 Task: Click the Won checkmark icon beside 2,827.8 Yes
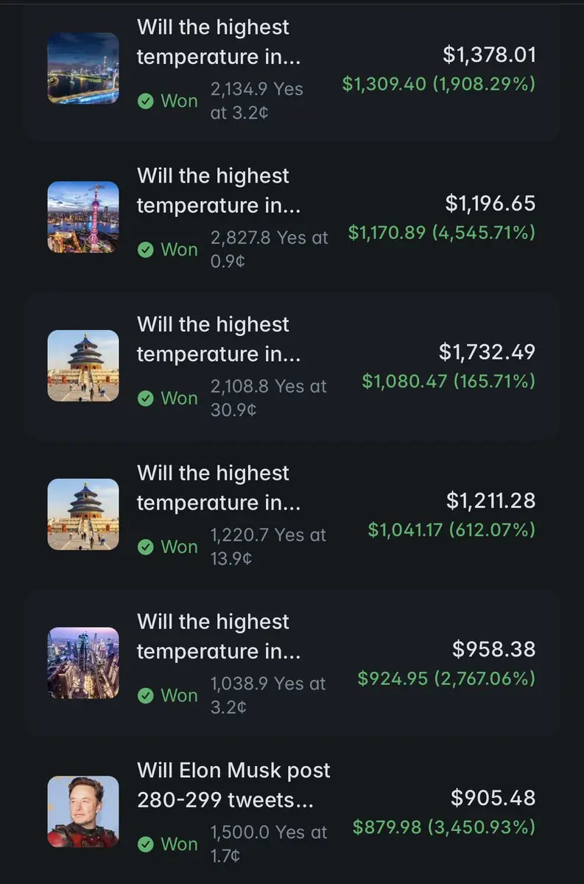click(146, 250)
